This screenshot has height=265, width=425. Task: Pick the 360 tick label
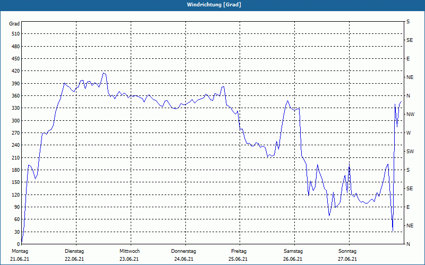(16, 96)
